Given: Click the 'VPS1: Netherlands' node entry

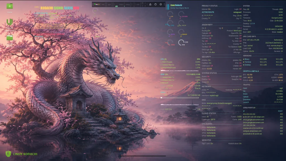Looking at the screenshot, I should (208, 127).
